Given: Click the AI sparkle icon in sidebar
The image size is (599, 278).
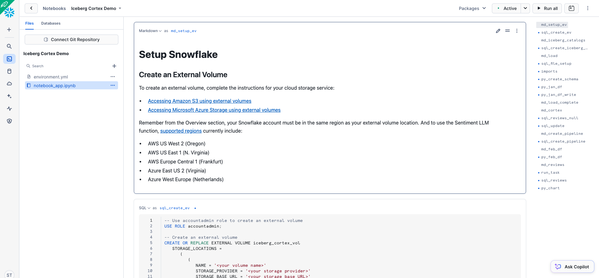Looking at the screenshot, I should 9,96.
